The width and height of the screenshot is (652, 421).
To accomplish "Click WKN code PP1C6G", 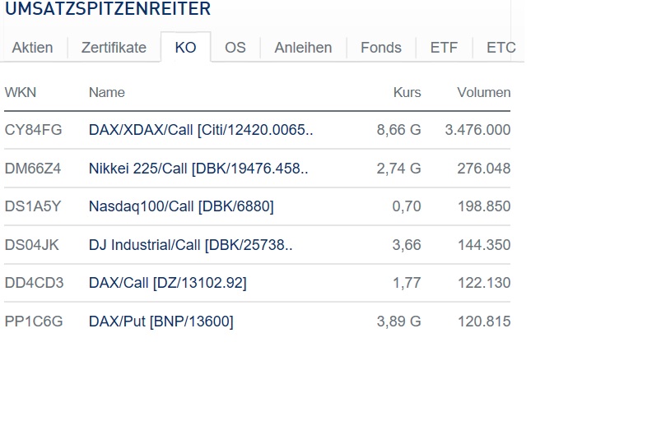I will point(34,322).
